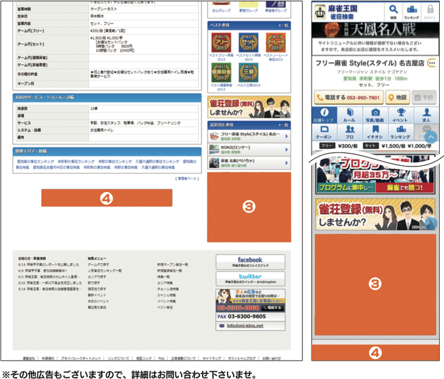This screenshot has height=379, width=444.
Task: Click the desktop 雀荘登録(無料) banner
Action: (249, 107)
